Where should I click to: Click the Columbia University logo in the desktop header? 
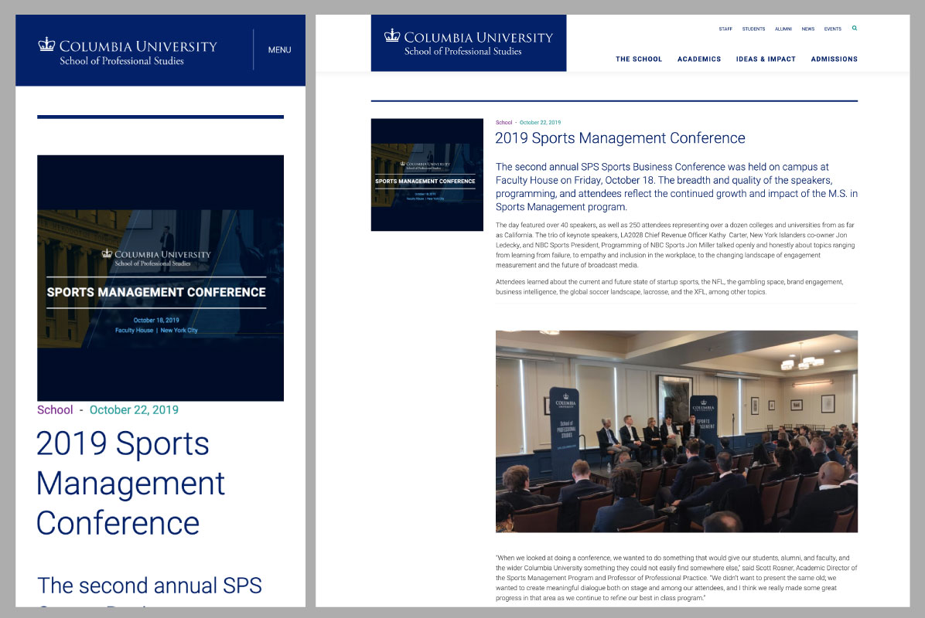469,43
